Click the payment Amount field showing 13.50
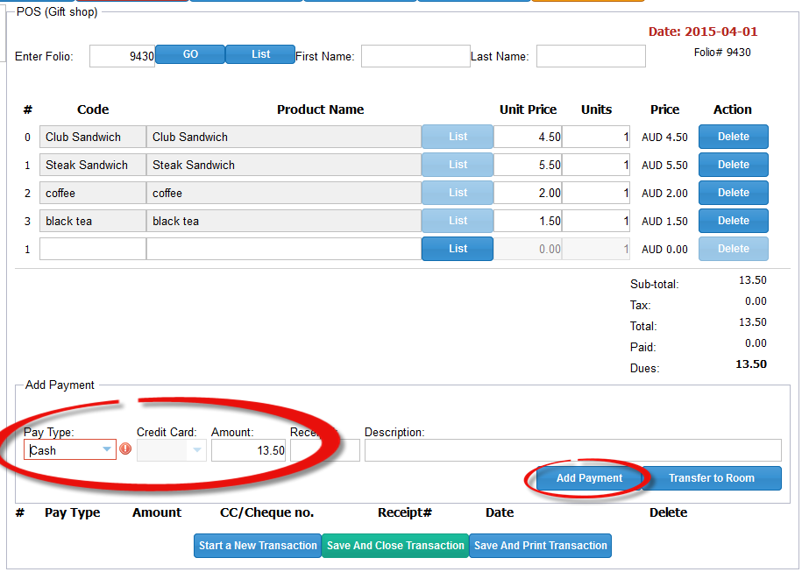Viewport: 802px width, 572px height. 249,450
